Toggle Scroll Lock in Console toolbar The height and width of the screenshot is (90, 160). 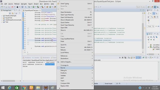pos(131,57)
